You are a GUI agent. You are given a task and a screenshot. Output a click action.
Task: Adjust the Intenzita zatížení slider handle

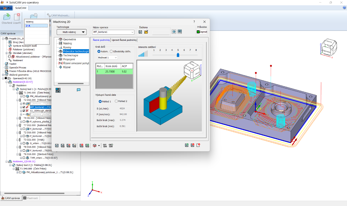178,55
